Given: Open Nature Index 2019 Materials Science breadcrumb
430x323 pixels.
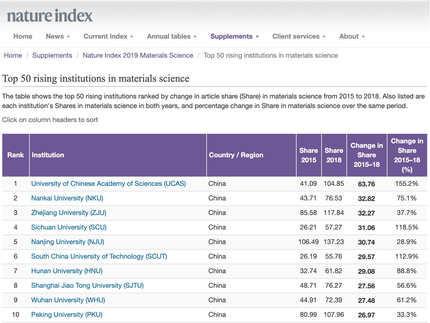Looking at the screenshot, I should tap(138, 55).
